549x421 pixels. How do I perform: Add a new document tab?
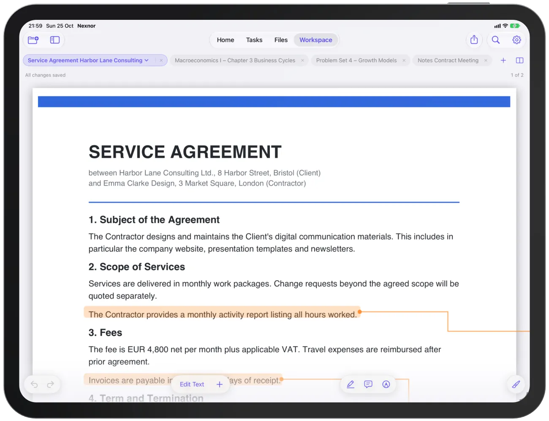coord(503,60)
